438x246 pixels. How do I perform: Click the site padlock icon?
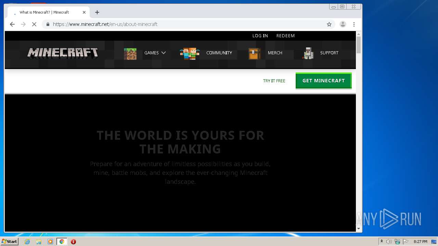(48, 24)
